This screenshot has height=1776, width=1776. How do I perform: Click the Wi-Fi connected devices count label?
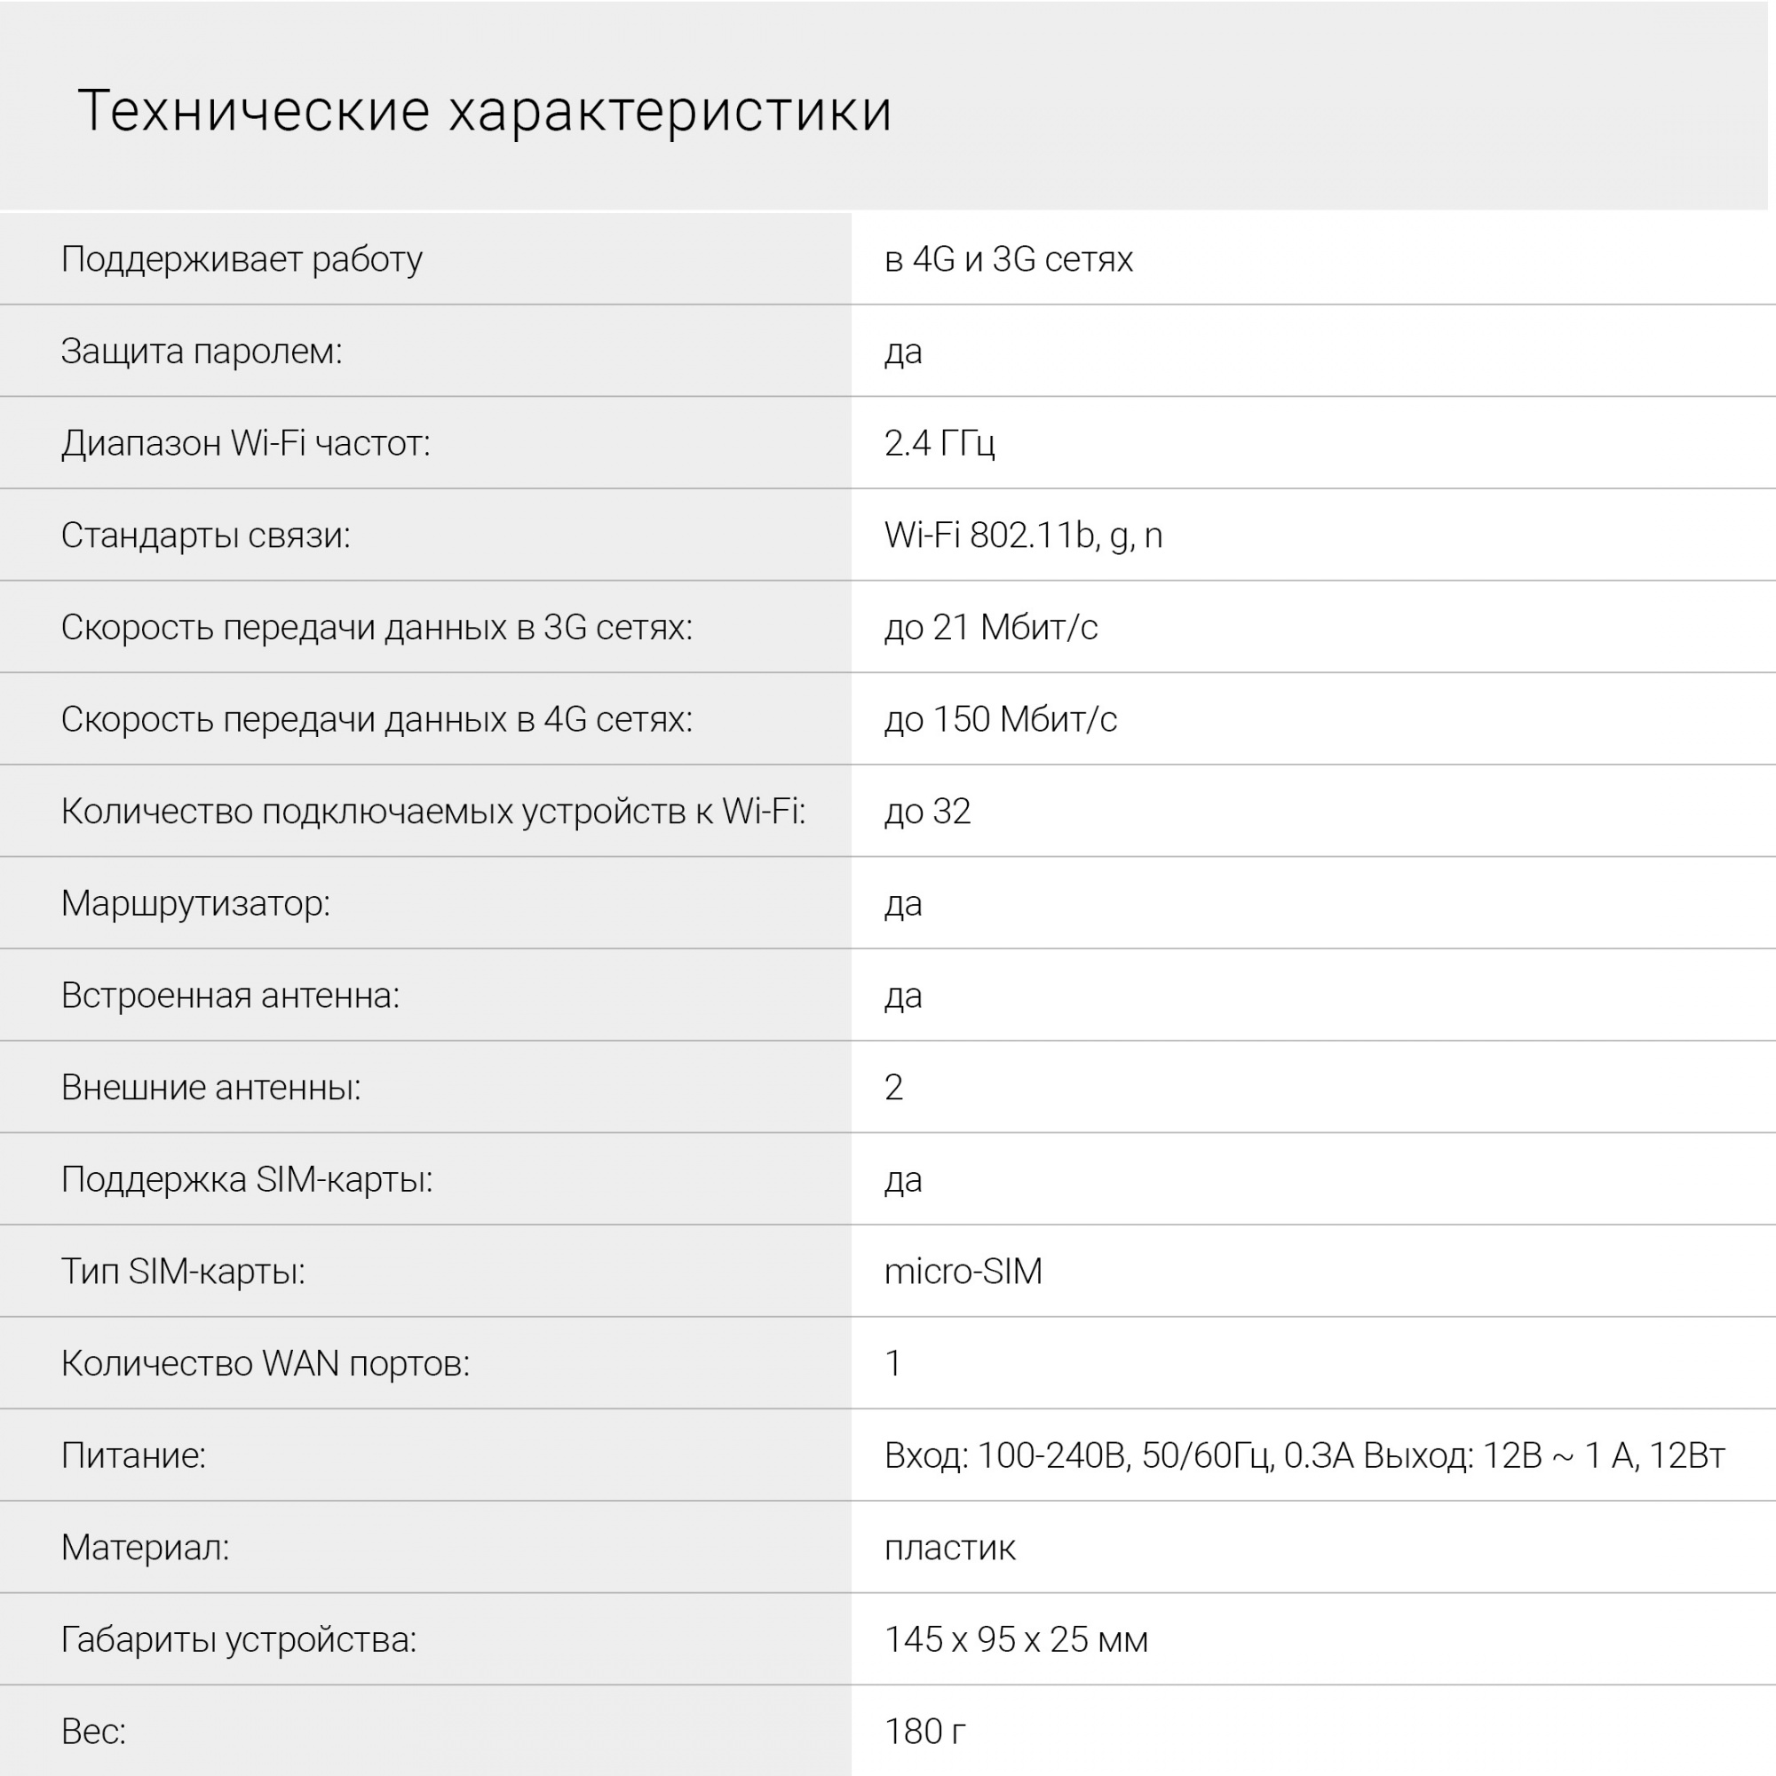point(433,811)
